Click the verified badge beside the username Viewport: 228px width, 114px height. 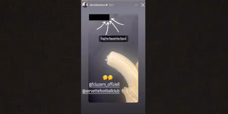[107, 5]
